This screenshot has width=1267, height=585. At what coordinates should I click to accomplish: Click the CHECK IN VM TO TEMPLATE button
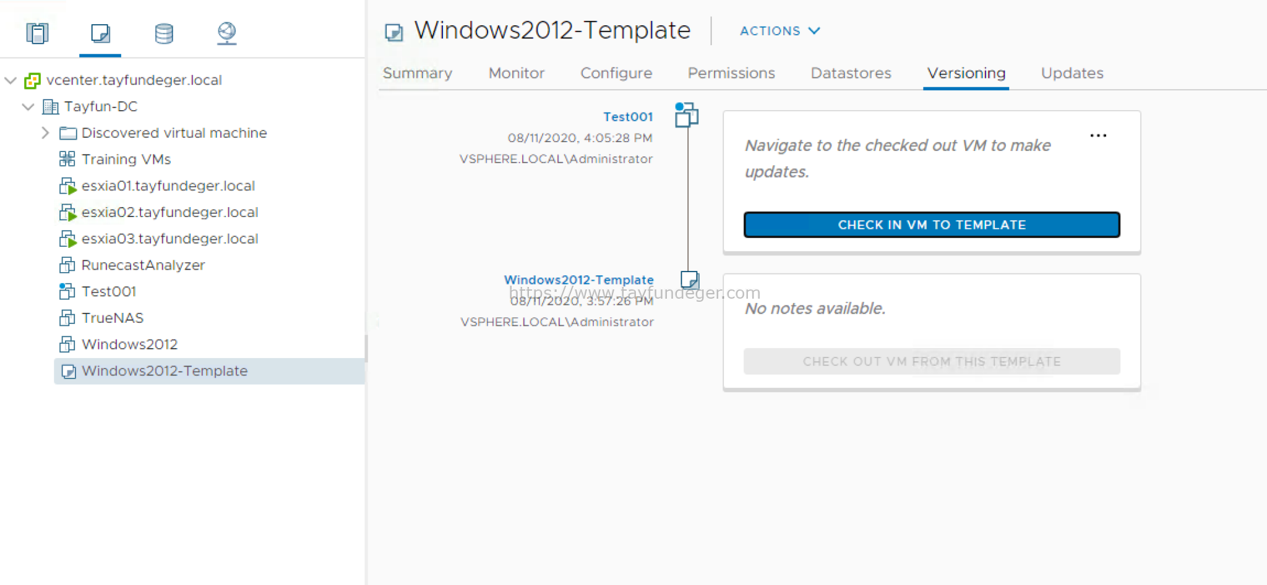[931, 224]
